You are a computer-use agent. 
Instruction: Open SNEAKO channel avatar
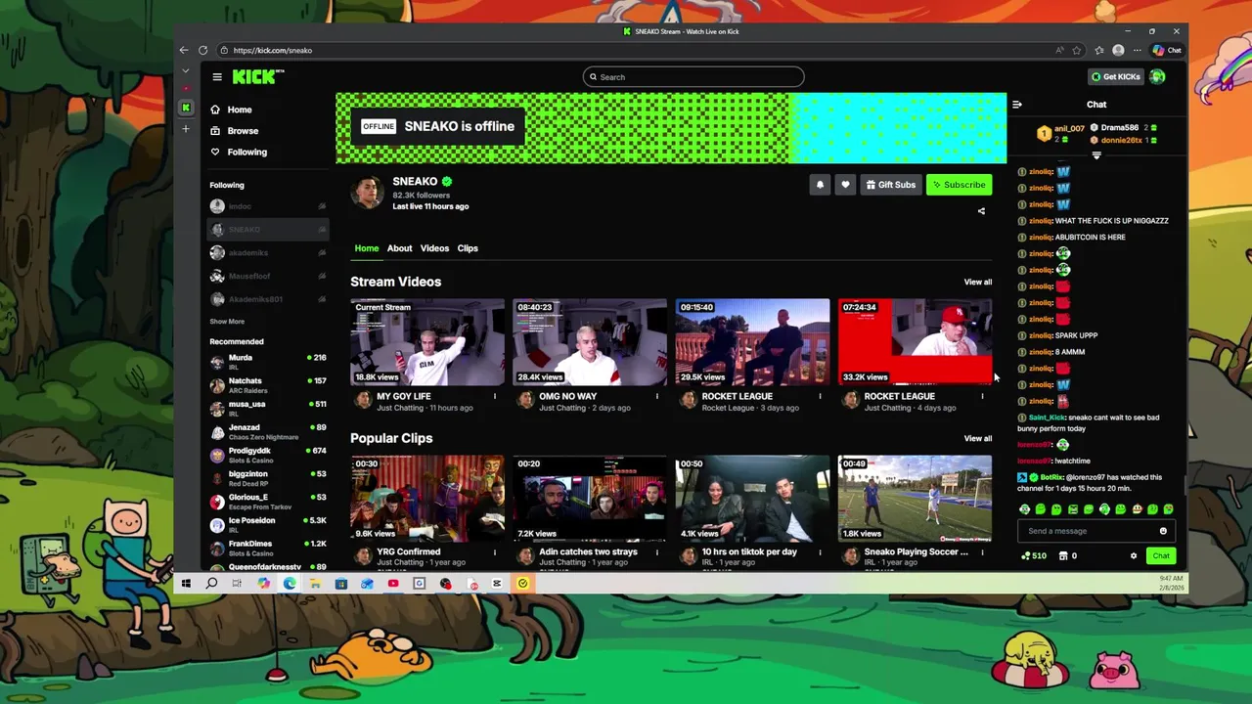pyautogui.click(x=368, y=194)
